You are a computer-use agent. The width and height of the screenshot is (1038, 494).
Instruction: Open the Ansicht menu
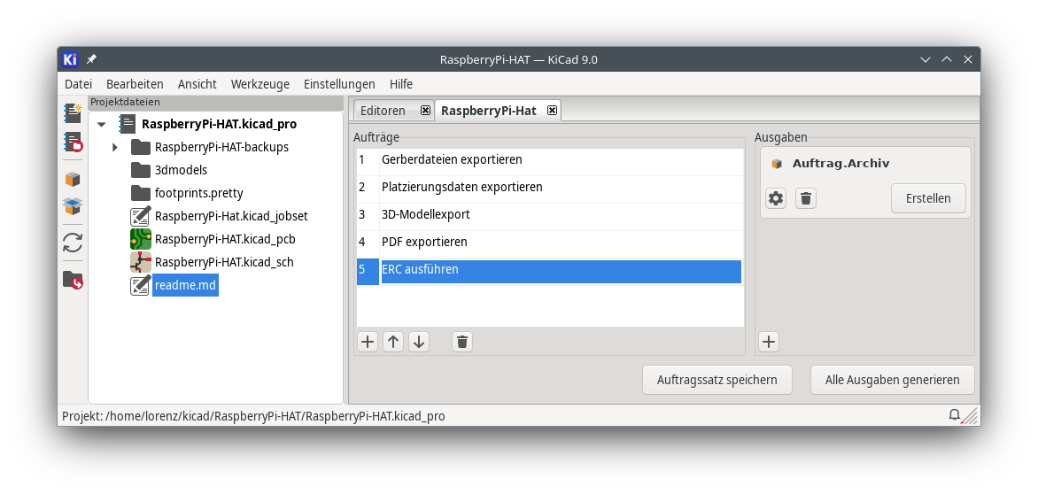[x=198, y=84]
